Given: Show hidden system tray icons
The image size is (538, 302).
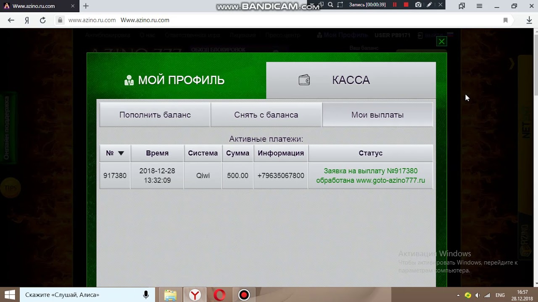Looking at the screenshot, I should click(458, 295).
